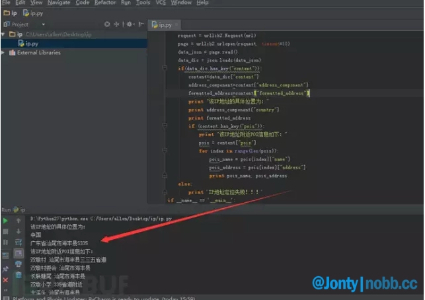Screen dimensions: 425x300
Task: Click the Scroll from Source target icon
Action: (106, 24)
